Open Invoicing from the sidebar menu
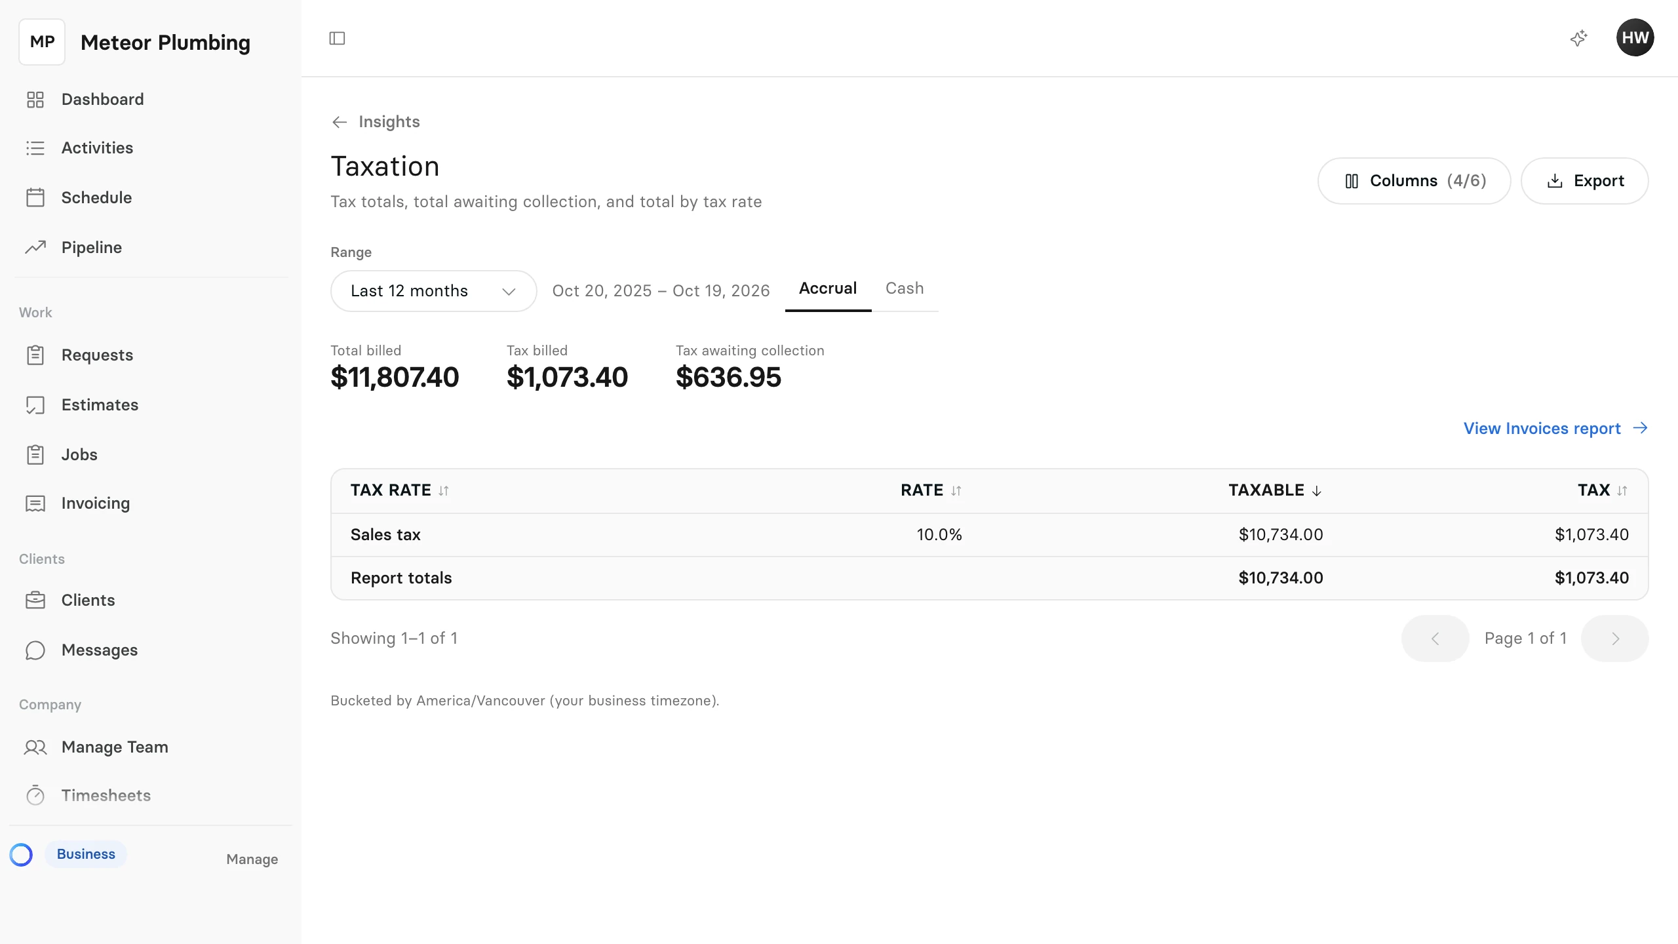The image size is (1678, 944). pos(151,503)
